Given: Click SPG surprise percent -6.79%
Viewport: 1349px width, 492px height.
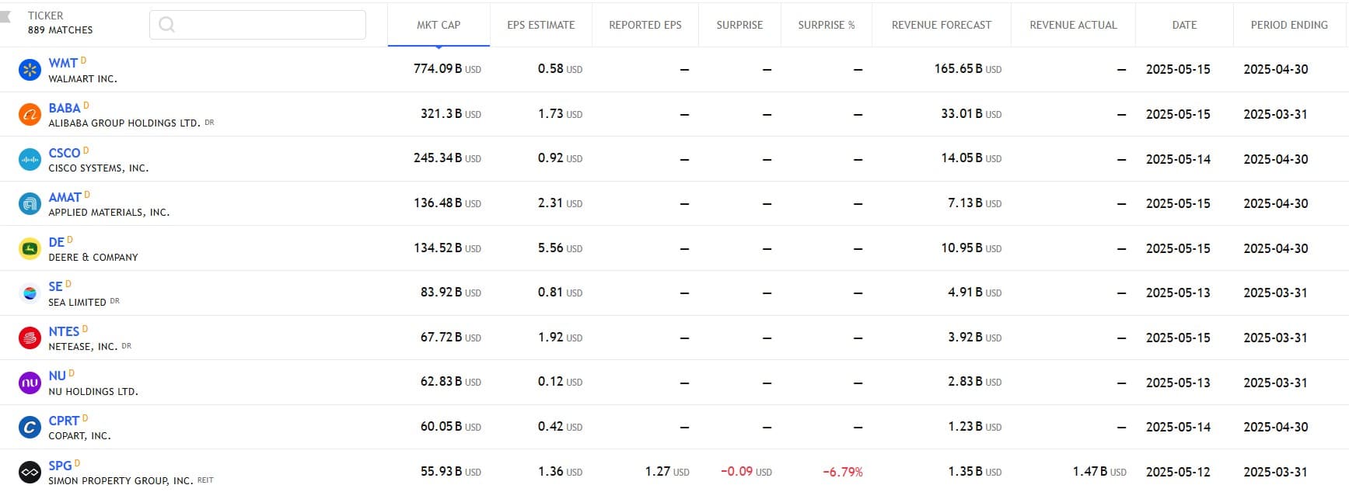Looking at the screenshot, I should 843,472.
